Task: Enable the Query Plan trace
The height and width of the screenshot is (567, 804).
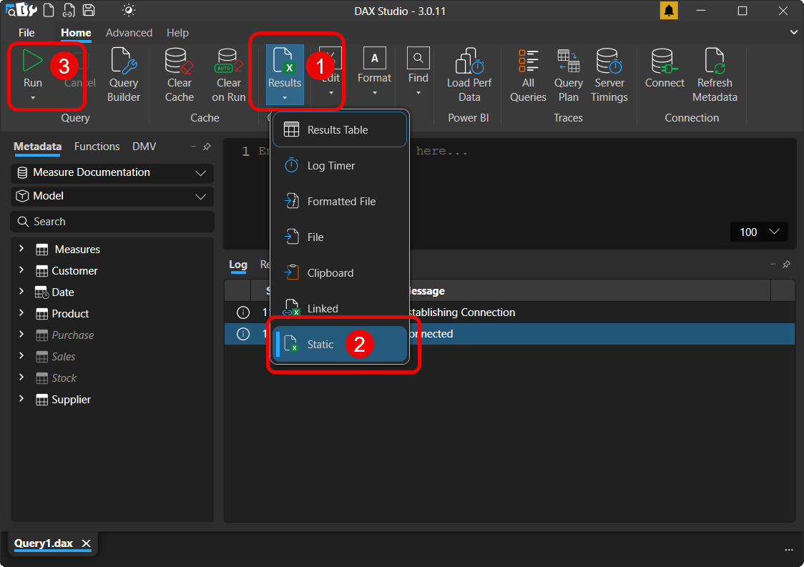Action: (x=568, y=75)
